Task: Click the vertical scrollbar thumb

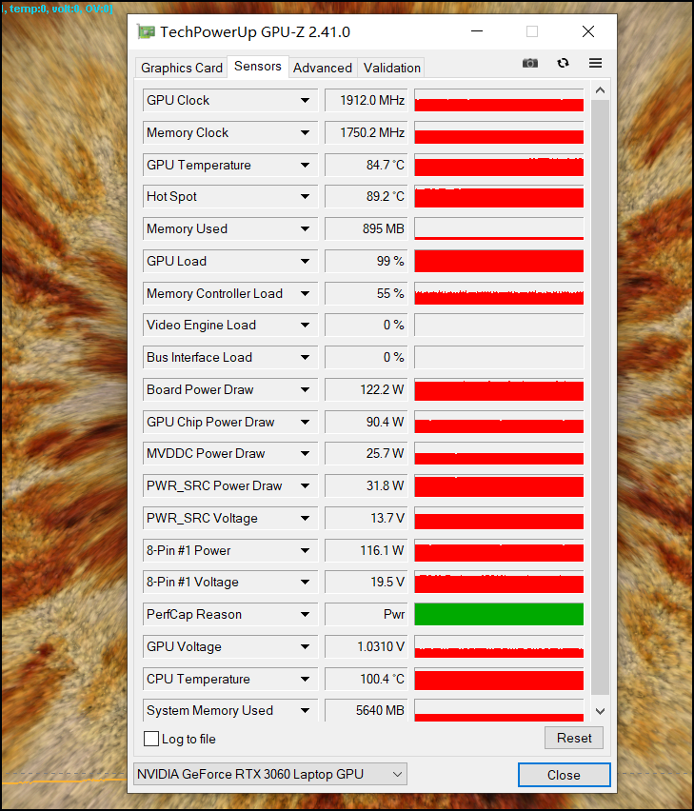Action: (x=600, y=397)
